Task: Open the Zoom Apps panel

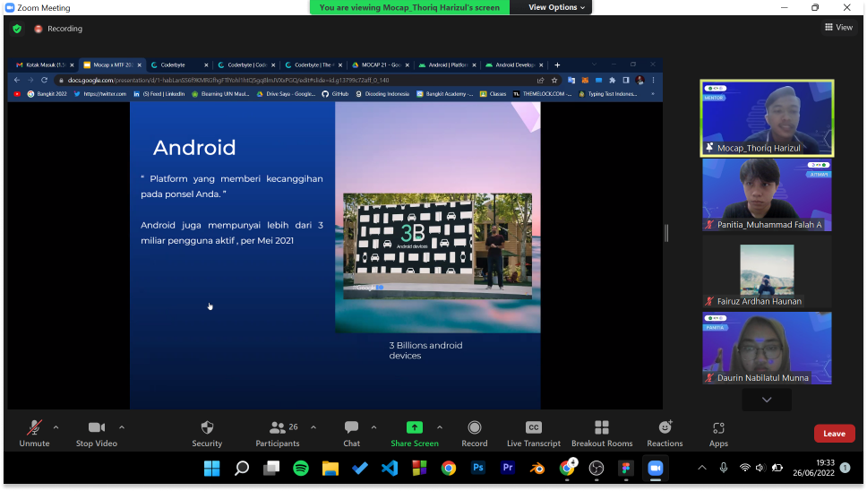Action: 718,434
